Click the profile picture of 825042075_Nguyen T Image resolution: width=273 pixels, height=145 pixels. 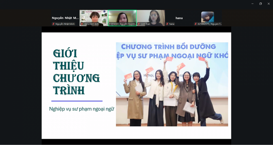tap(207, 17)
